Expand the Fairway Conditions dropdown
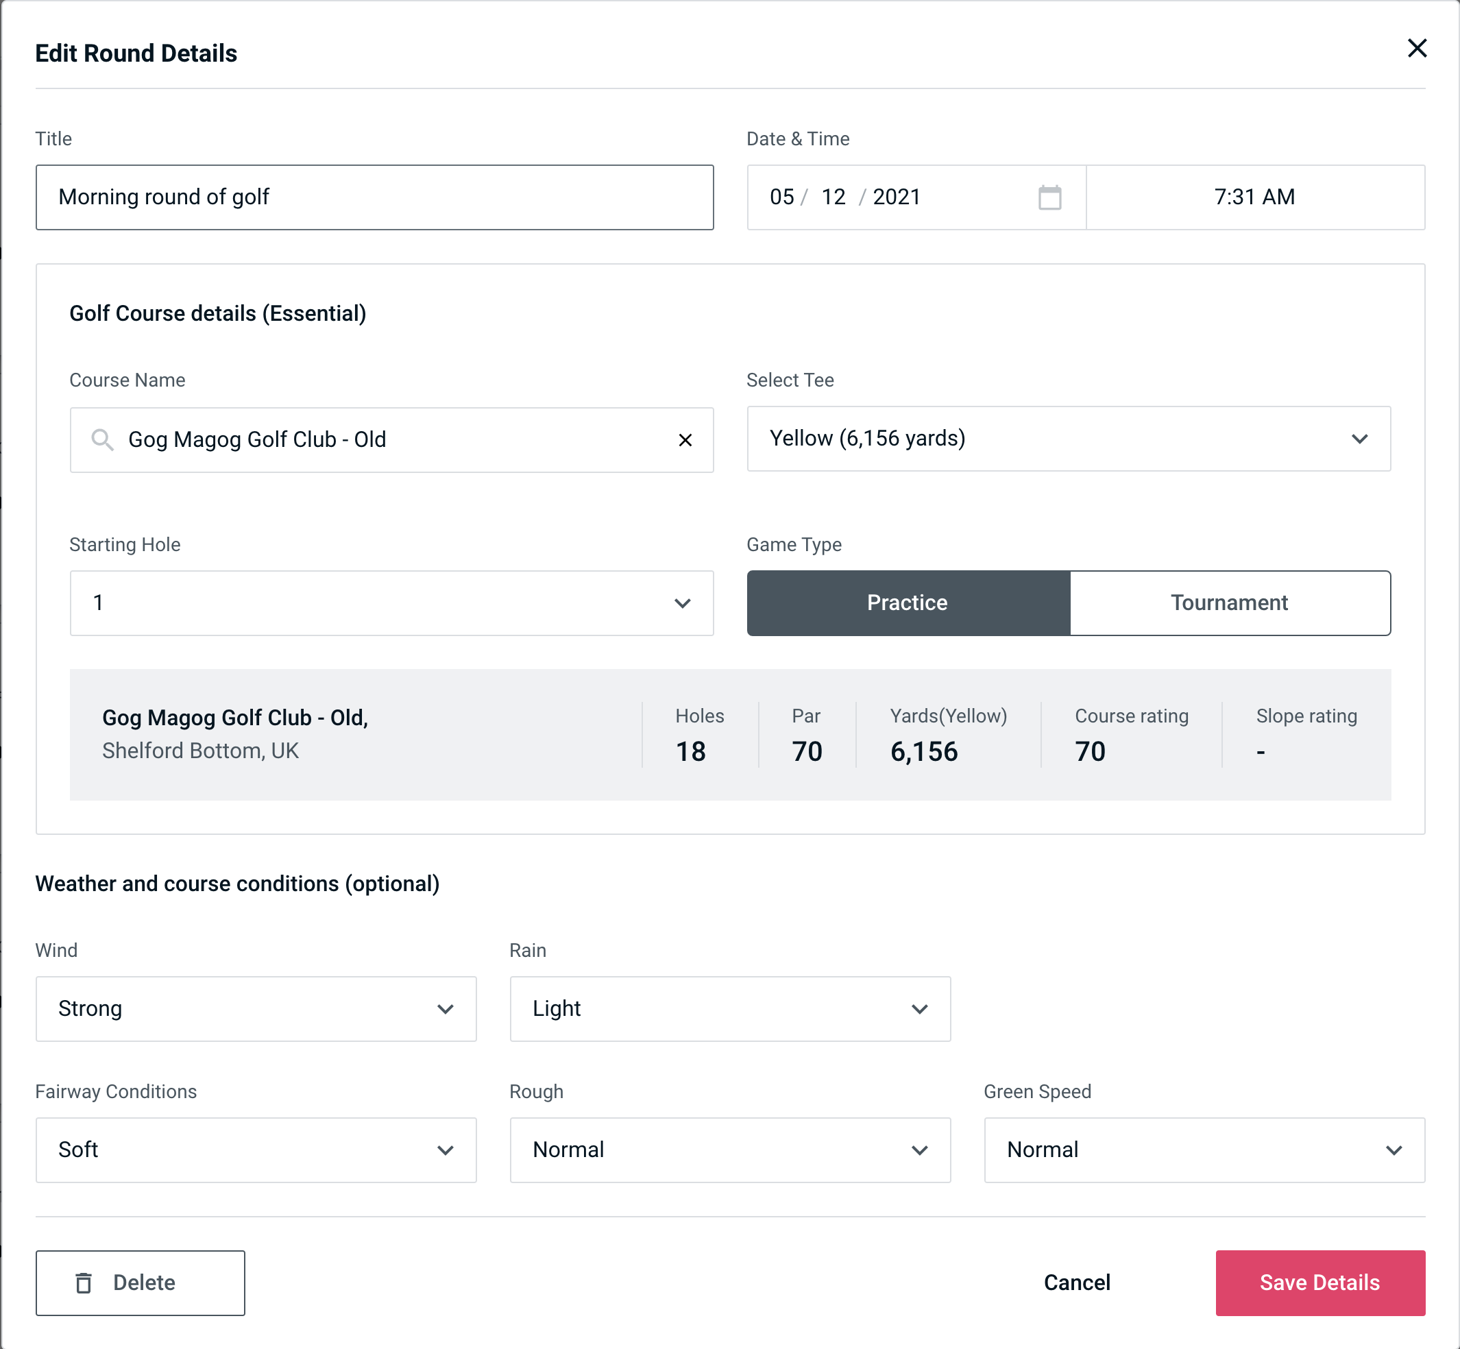This screenshot has width=1460, height=1349. [x=254, y=1150]
